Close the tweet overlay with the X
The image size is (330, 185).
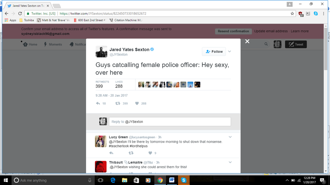pyautogui.click(x=247, y=41)
